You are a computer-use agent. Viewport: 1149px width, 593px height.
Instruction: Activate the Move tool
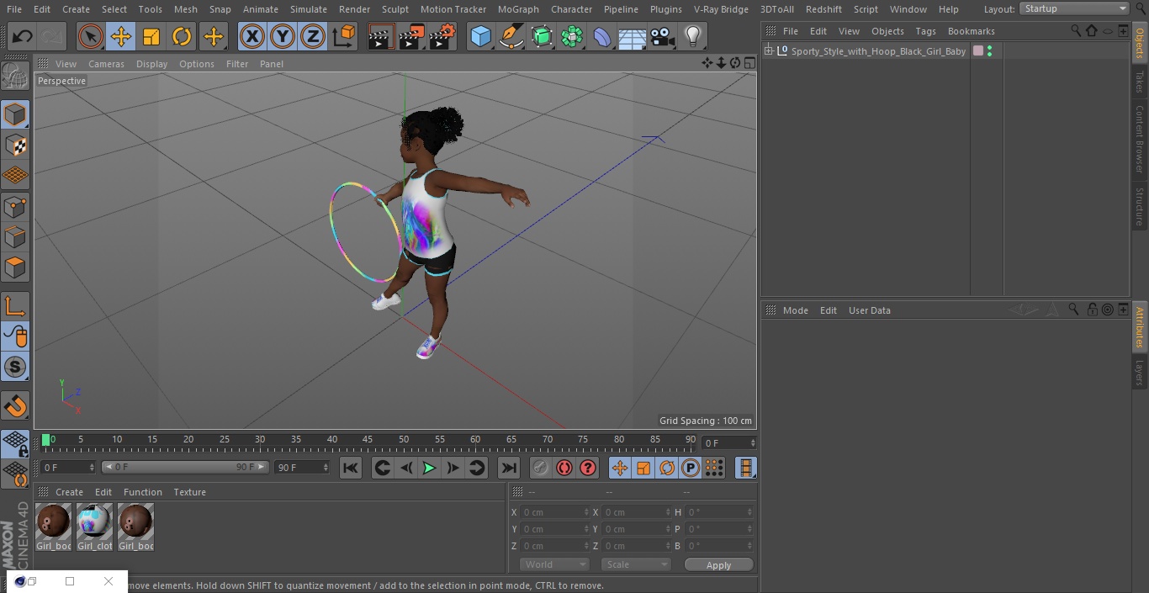121,36
